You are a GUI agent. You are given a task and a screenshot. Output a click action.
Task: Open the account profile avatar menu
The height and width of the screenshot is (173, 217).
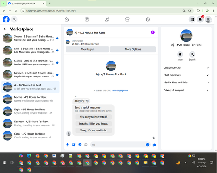[x=208, y=19]
